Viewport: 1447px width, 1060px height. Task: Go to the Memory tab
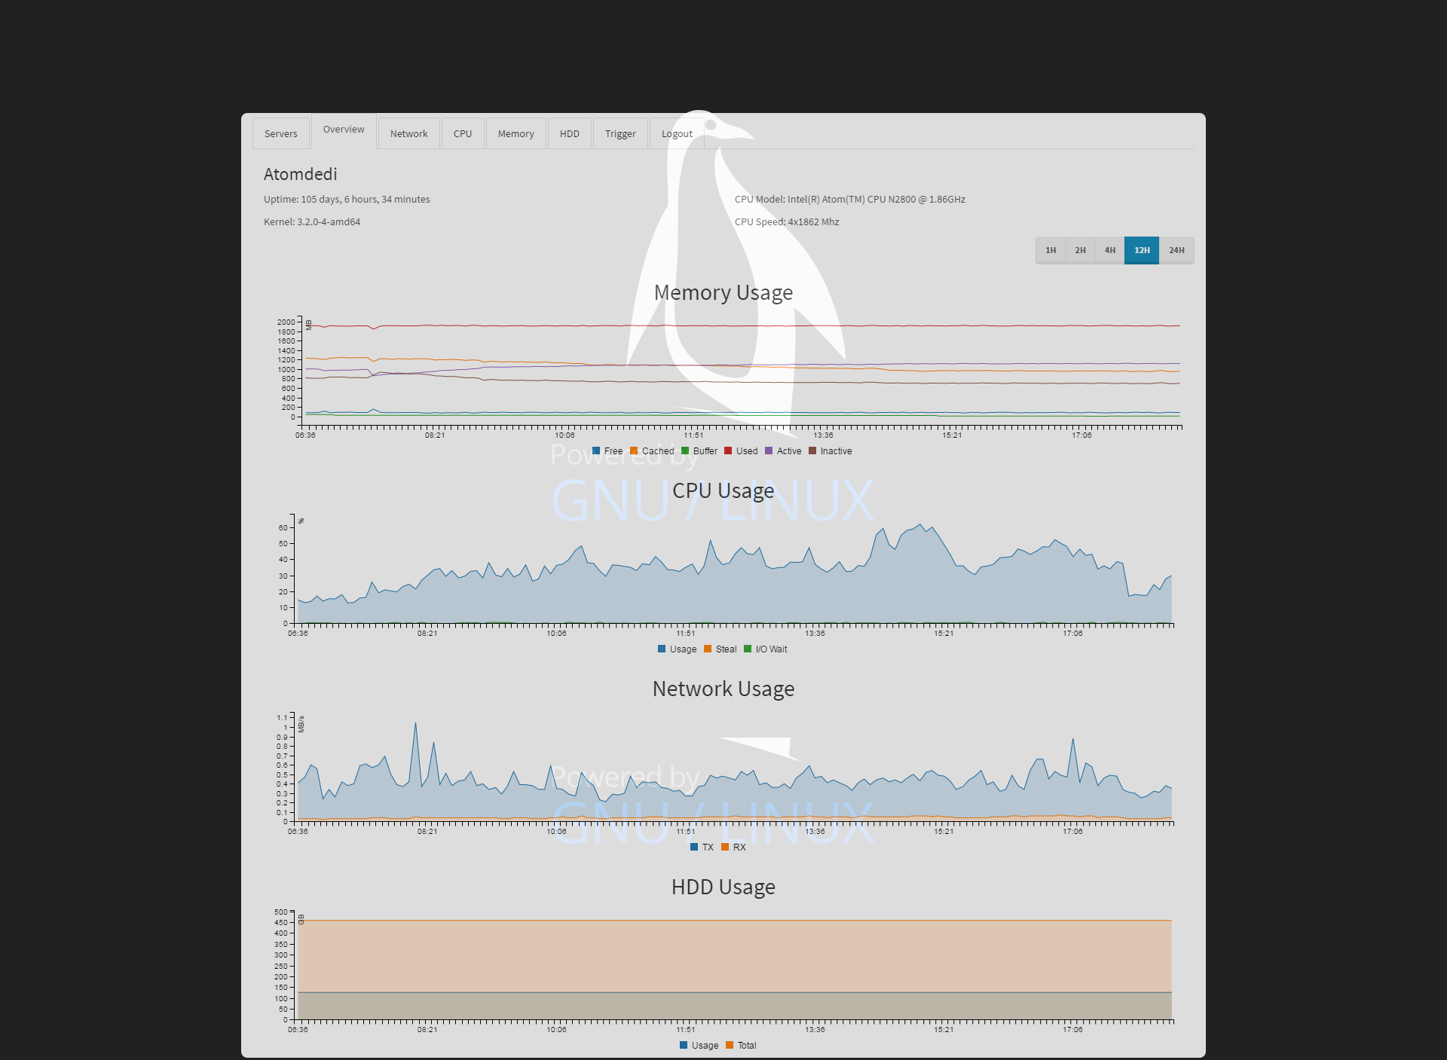515,133
